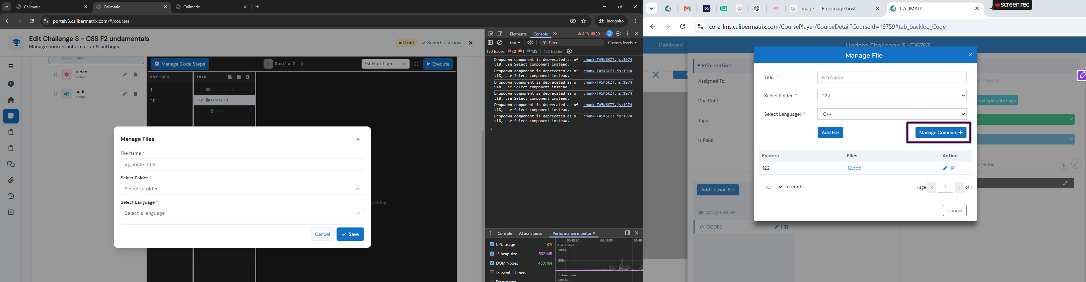Open the Custom levels dropdown
The height and width of the screenshot is (282, 1086).
[x=622, y=42]
